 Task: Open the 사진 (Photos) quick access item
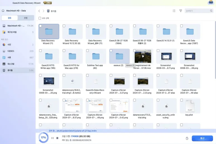pyautogui.click(x=9, y=45)
